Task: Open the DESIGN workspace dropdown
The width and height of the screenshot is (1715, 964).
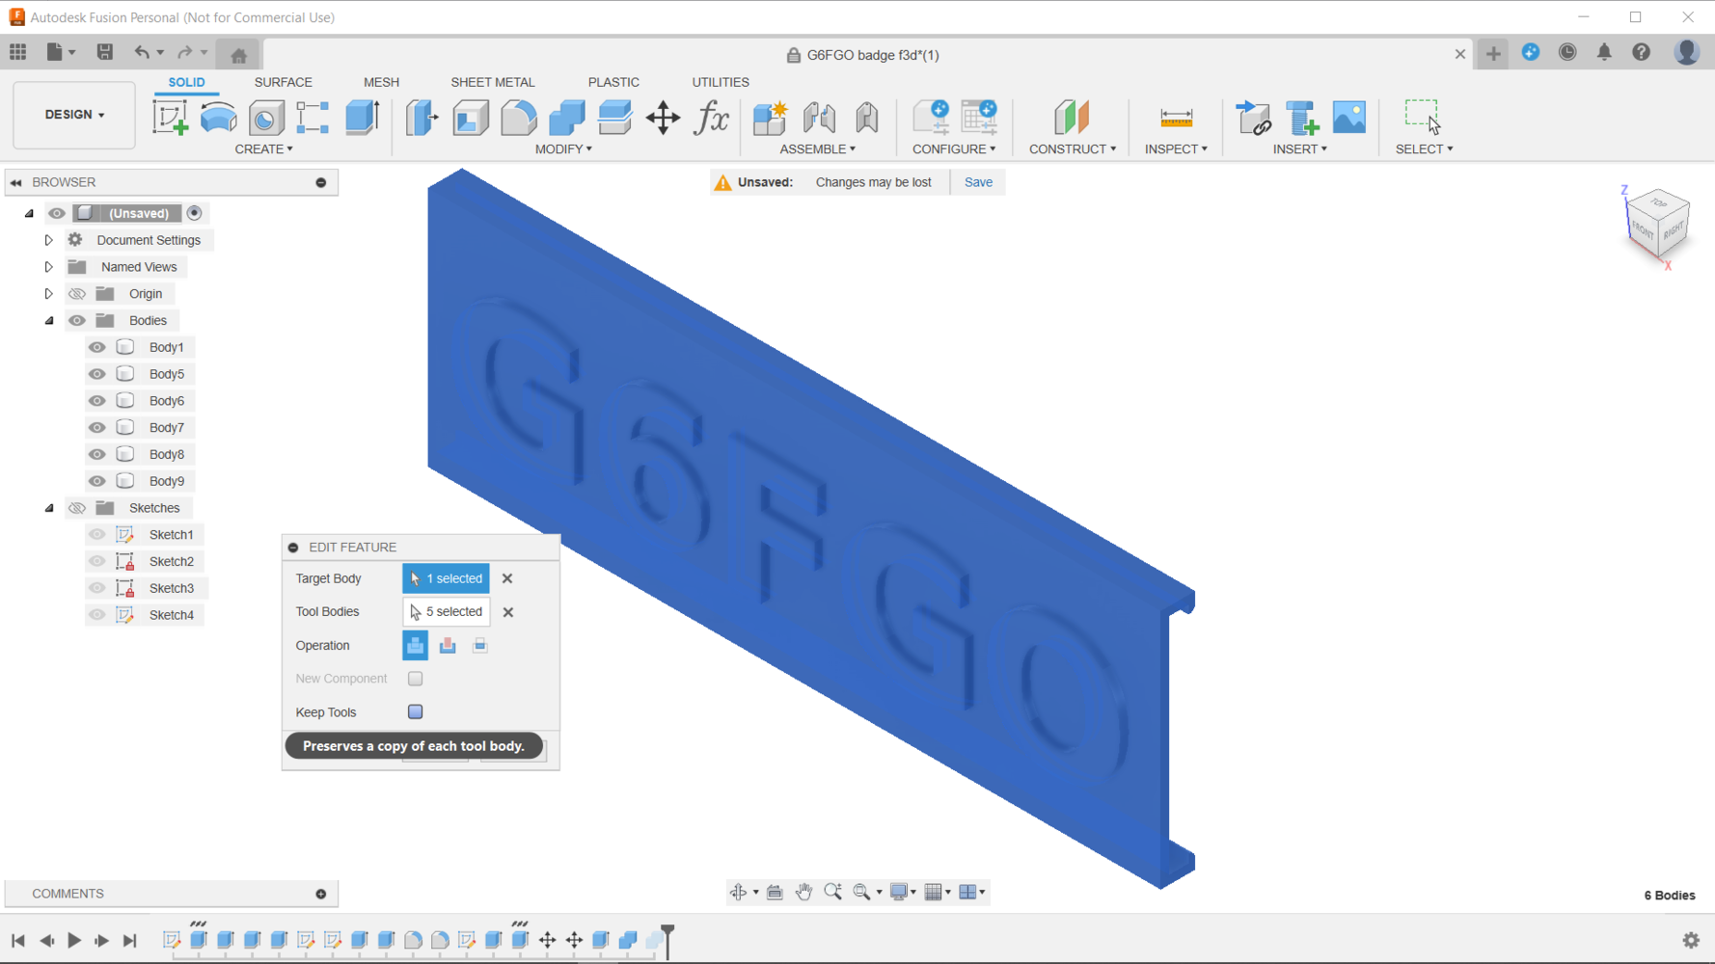Action: [x=74, y=115]
